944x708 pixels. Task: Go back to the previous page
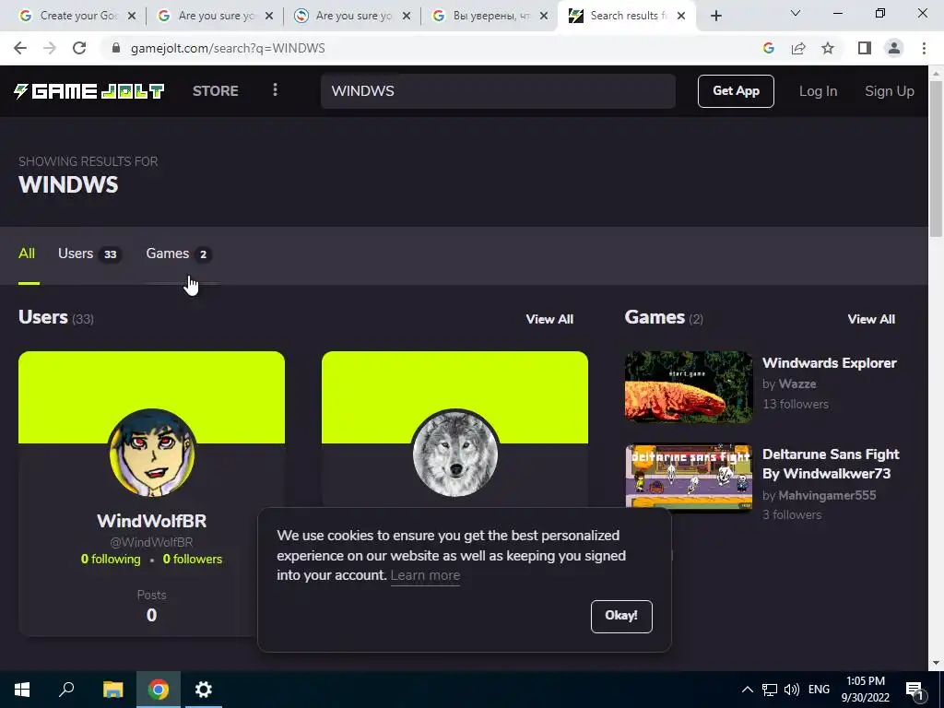click(20, 48)
